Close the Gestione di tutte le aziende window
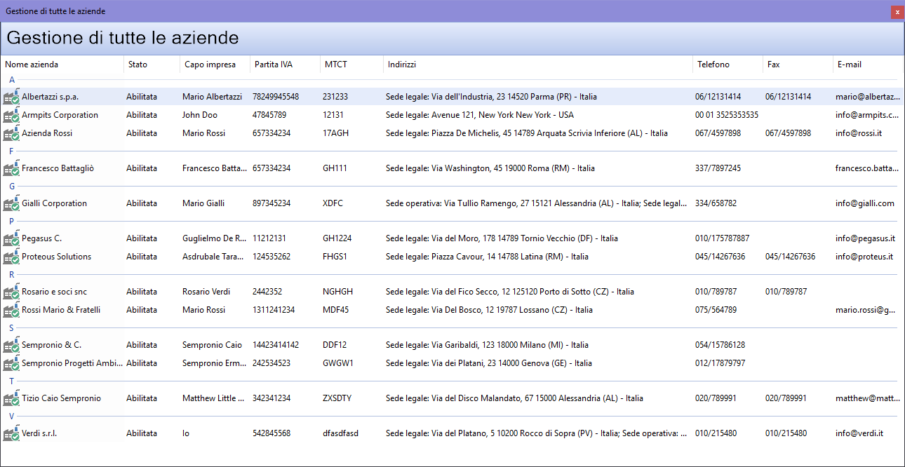 897,12
